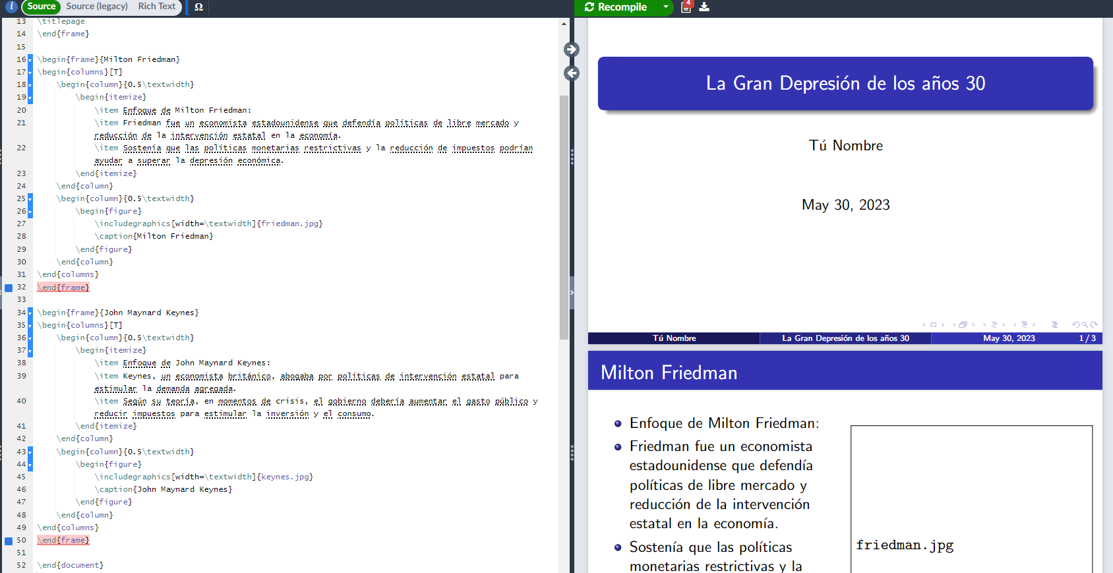Click \caption{Milton Friedman} on line 28

pyautogui.click(x=154, y=237)
